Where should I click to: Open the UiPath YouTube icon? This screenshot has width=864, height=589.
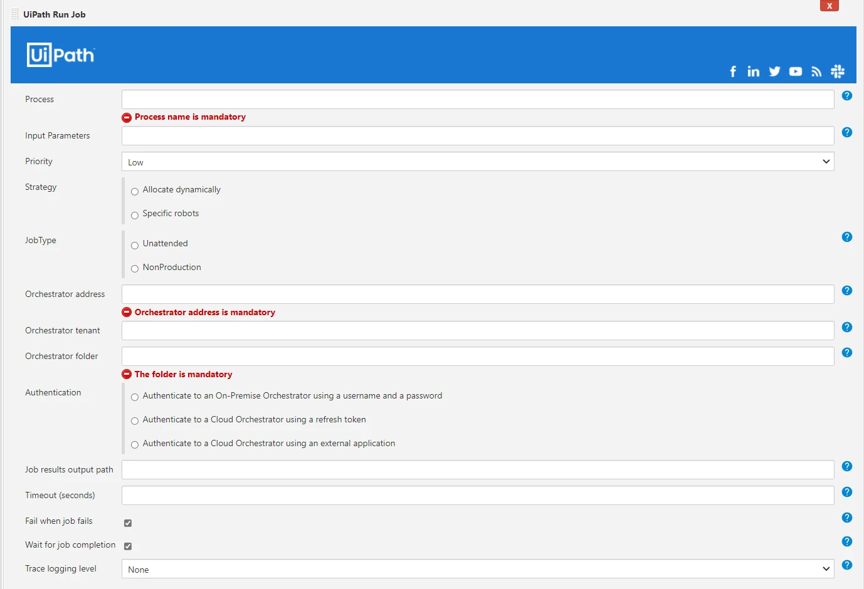[x=796, y=71]
